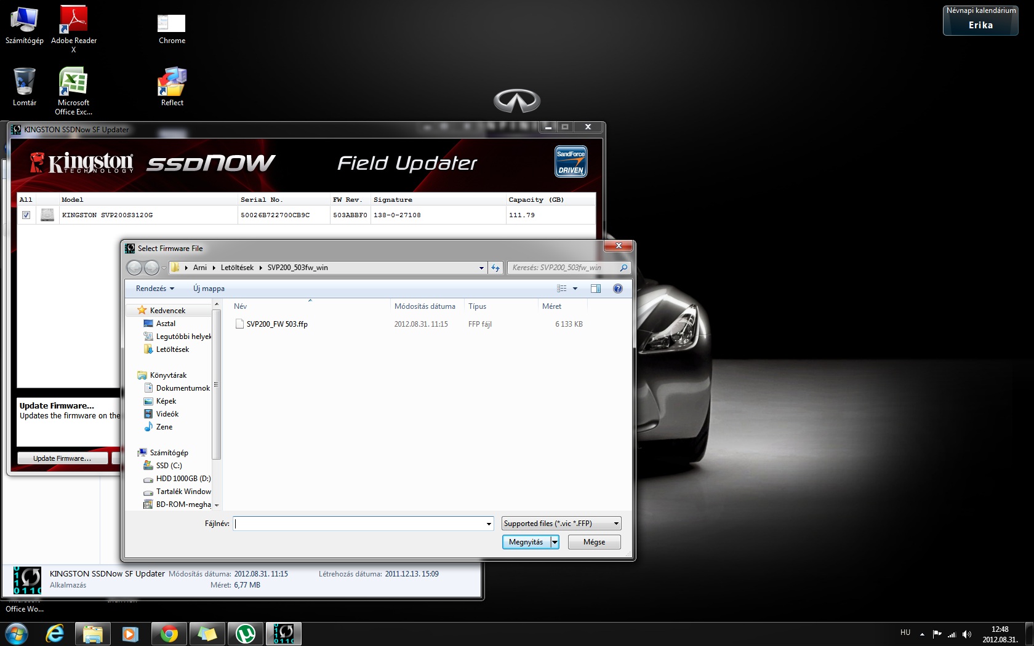Click the Megnyitás open button

pos(526,542)
